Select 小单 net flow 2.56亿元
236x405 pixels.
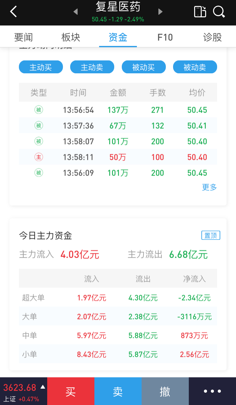click(194, 354)
